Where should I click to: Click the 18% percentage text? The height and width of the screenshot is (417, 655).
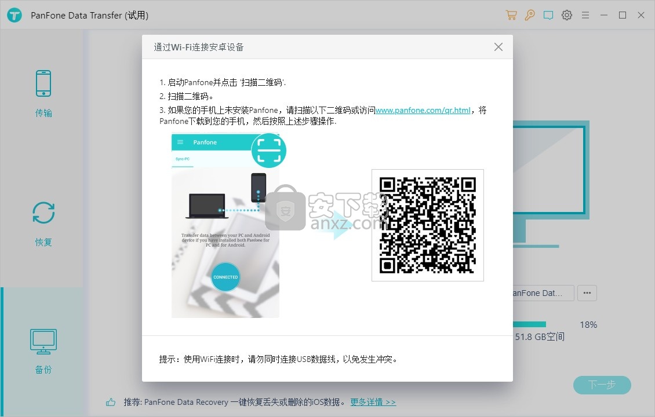588,325
